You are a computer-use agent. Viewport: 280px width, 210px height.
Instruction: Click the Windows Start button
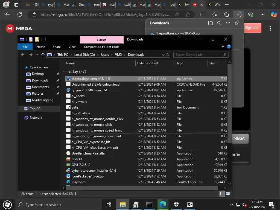point(7,205)
